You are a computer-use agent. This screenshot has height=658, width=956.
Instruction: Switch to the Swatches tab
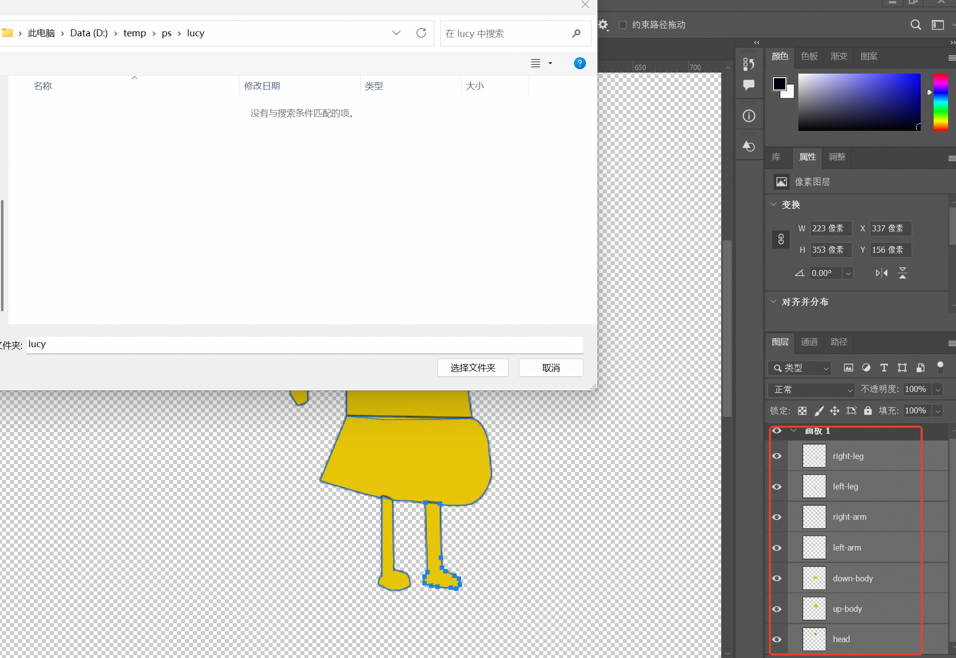(809, 56)
